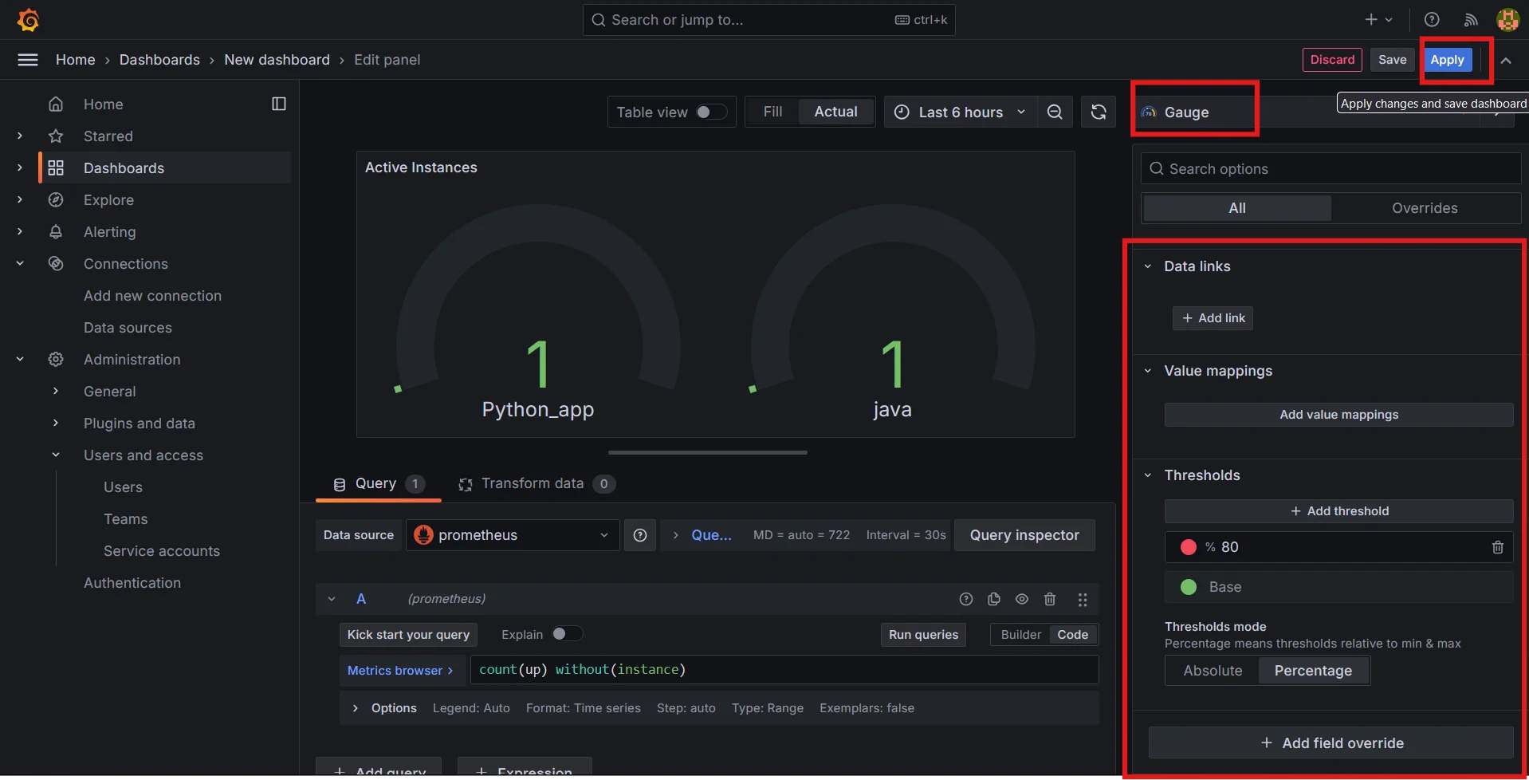Switch query editor to Builder mode
This screenshot has height=780, width=1529.
tap(1020, 635)
